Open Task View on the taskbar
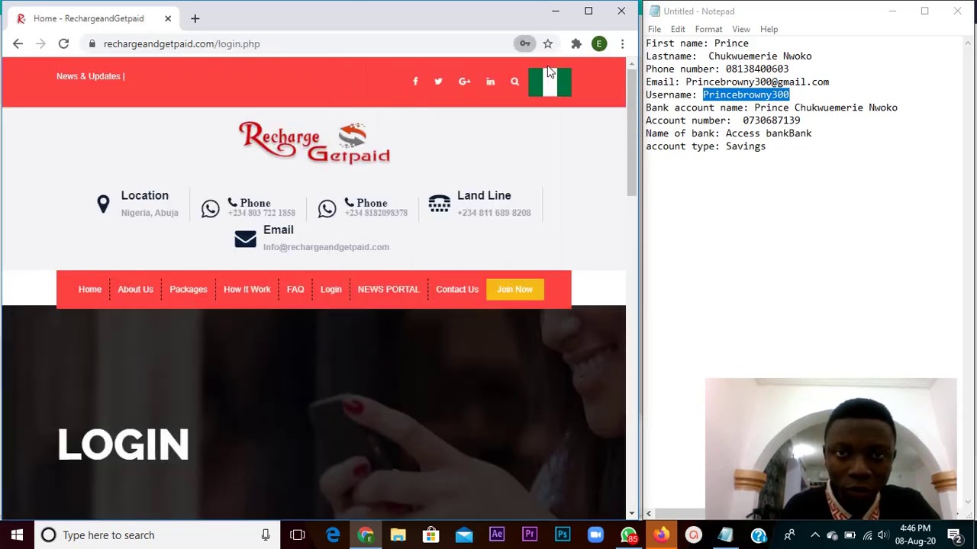The width and height of the screenshot is (977, 549). [298, 535]
